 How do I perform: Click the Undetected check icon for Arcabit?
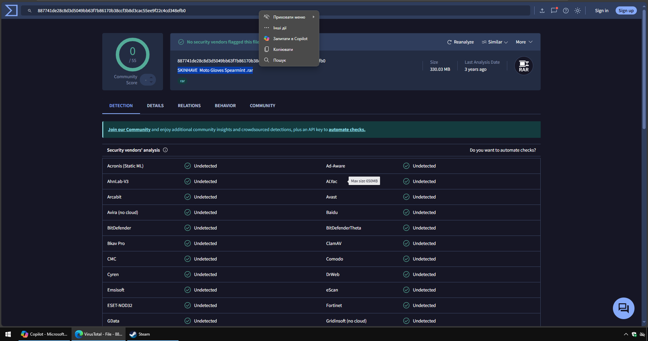tap(188, 197)
